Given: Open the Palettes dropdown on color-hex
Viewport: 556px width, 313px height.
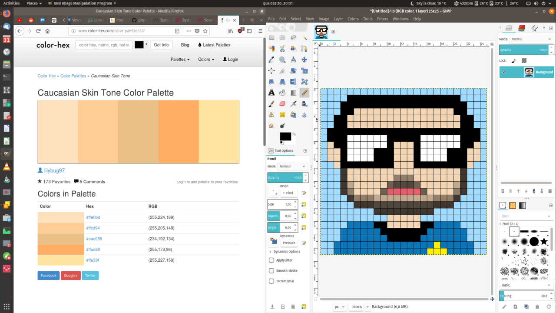Looking at the screenshot, I should pyautogui.click(x=180, y=60).
